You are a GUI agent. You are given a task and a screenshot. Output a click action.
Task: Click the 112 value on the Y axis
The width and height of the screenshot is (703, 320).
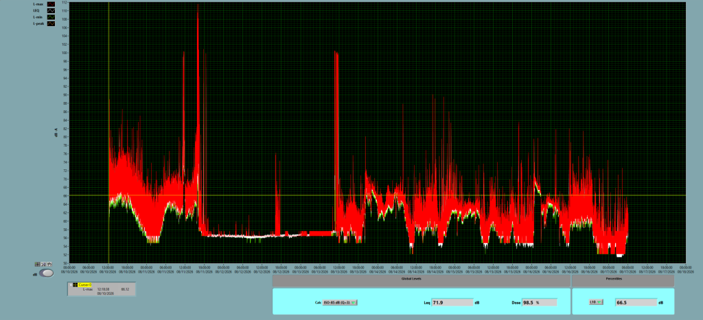tap(65, 2)
